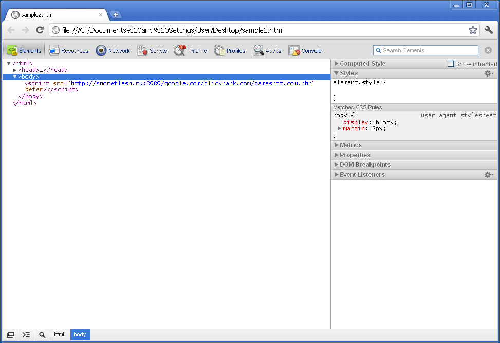Expand the head element node
The height and width of the screenshot is (343, 500).
[x=15, y=70]
